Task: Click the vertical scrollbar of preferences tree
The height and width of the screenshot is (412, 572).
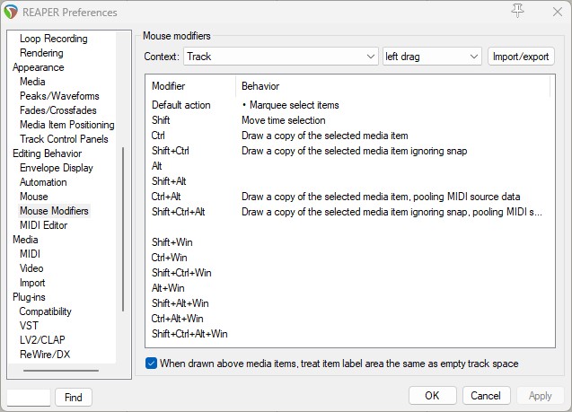Action: tap(123, 229)
